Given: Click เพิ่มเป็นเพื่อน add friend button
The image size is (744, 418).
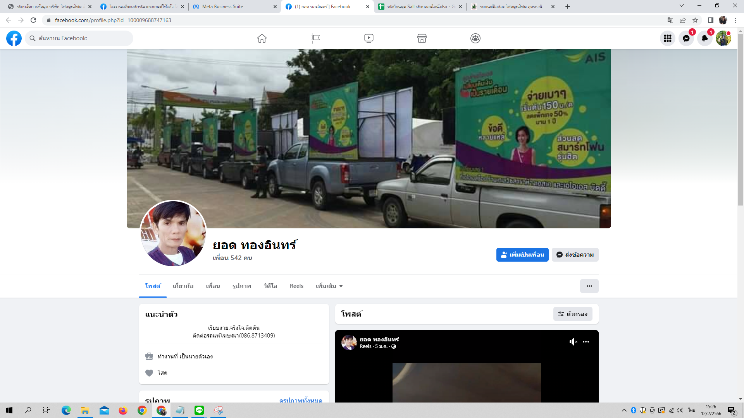Looking at the screenshot, I should pos(522,255).
